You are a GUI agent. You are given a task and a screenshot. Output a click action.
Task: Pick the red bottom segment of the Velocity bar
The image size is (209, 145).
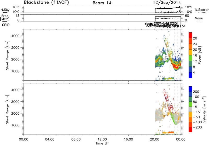[x=190, y=130]
